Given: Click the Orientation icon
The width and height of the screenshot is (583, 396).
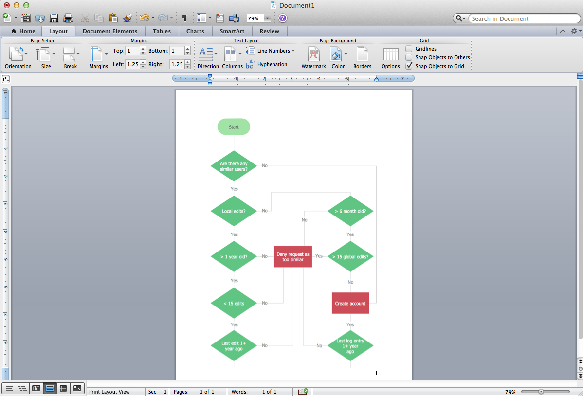Looking at the screenshot, I should [x=18, y=57].
